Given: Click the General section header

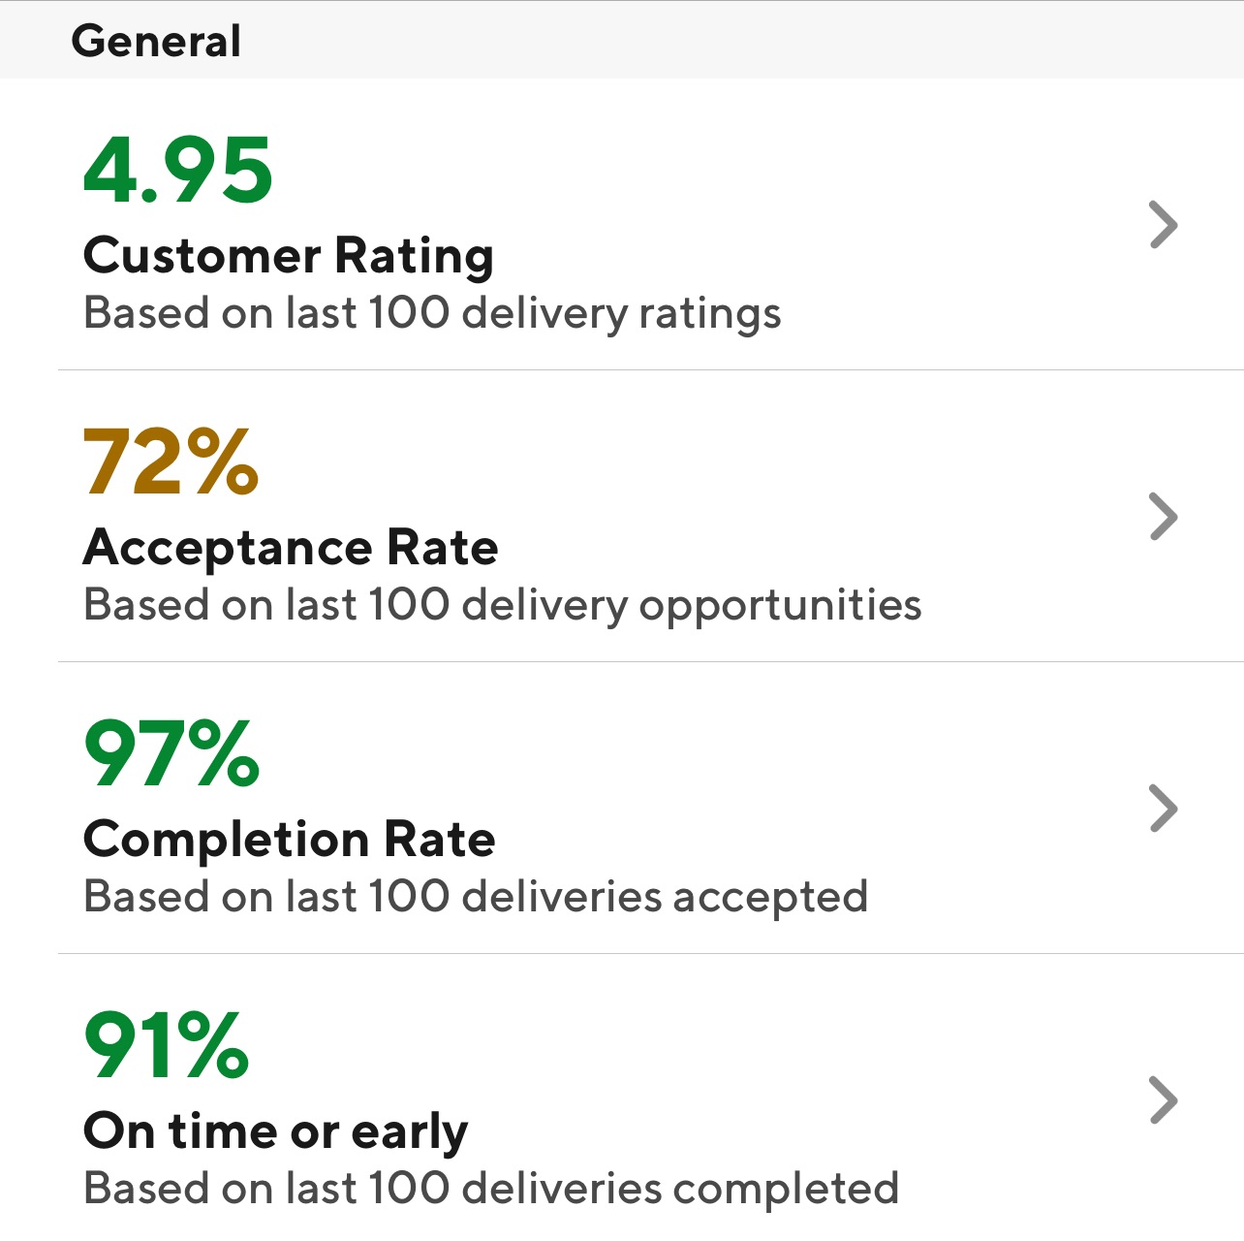Looking at the screenshot, I should point(156,41).
